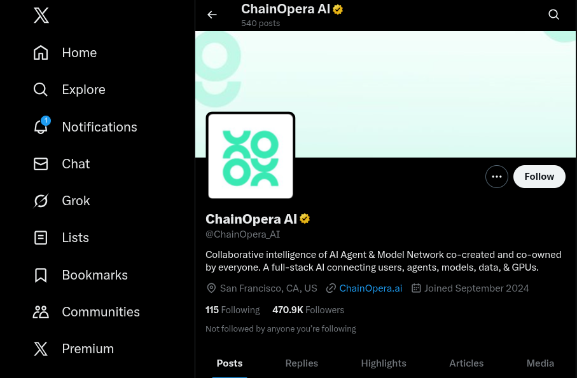577x378 pixels.
Task: Open the Grok icon
Action: [41, 201]
